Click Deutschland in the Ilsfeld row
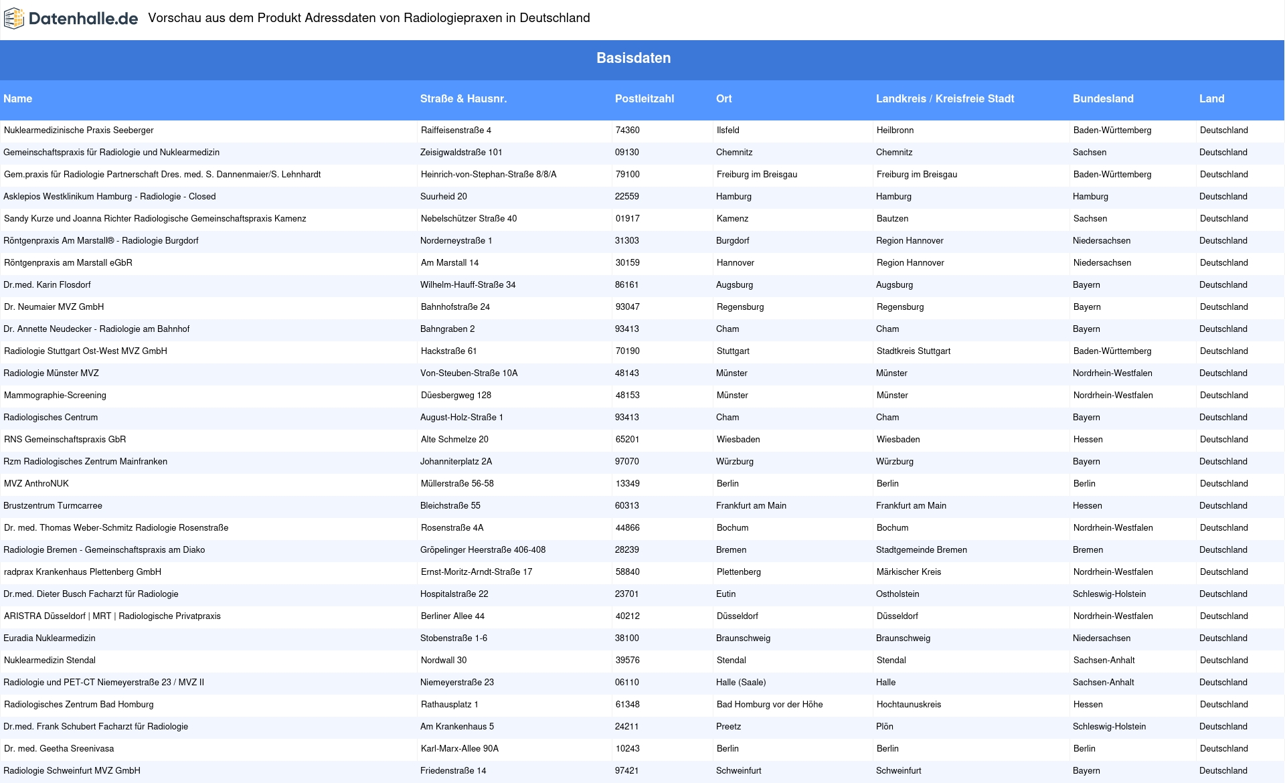 click(1223, 130)
